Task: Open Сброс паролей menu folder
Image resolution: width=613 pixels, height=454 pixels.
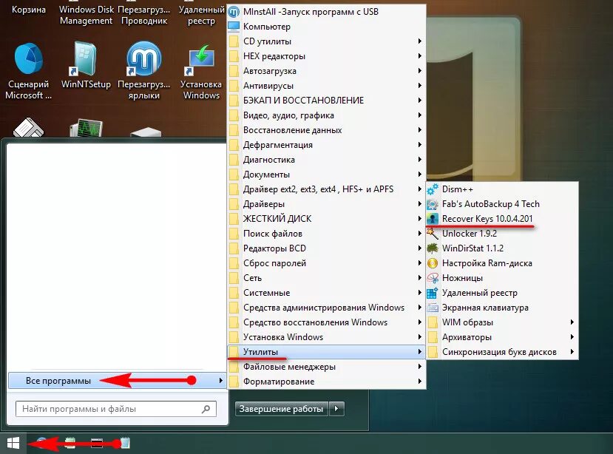Action: click(x=326, y=263)
